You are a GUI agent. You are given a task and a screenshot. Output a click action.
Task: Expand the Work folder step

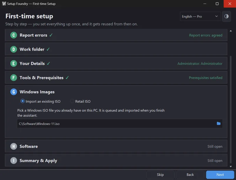[116, 49]
